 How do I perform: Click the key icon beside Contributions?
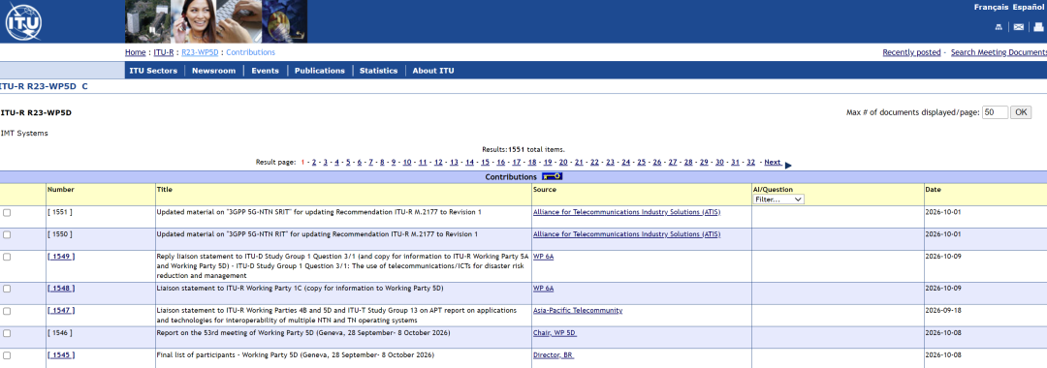[552, 176]
